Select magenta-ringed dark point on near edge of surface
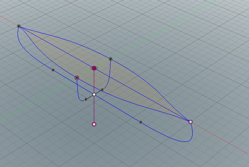 point(77,78)
